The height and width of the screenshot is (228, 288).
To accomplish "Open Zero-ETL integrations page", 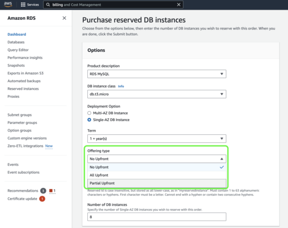I will pos(25,146).
